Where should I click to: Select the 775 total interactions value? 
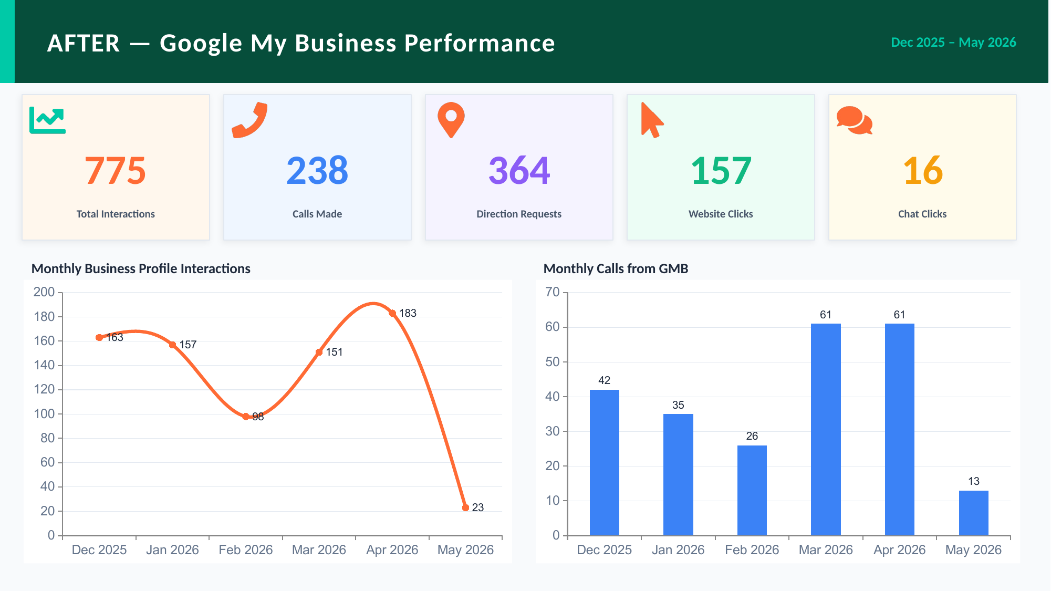[x=116, y=171]
